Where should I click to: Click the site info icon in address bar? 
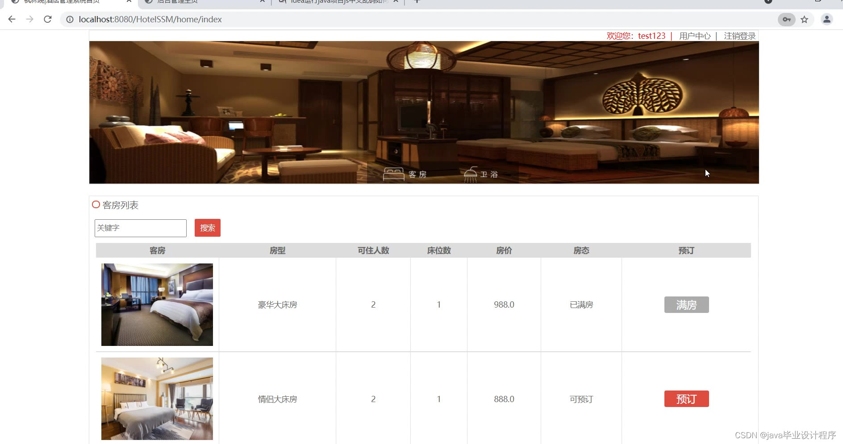pos(70,19)
